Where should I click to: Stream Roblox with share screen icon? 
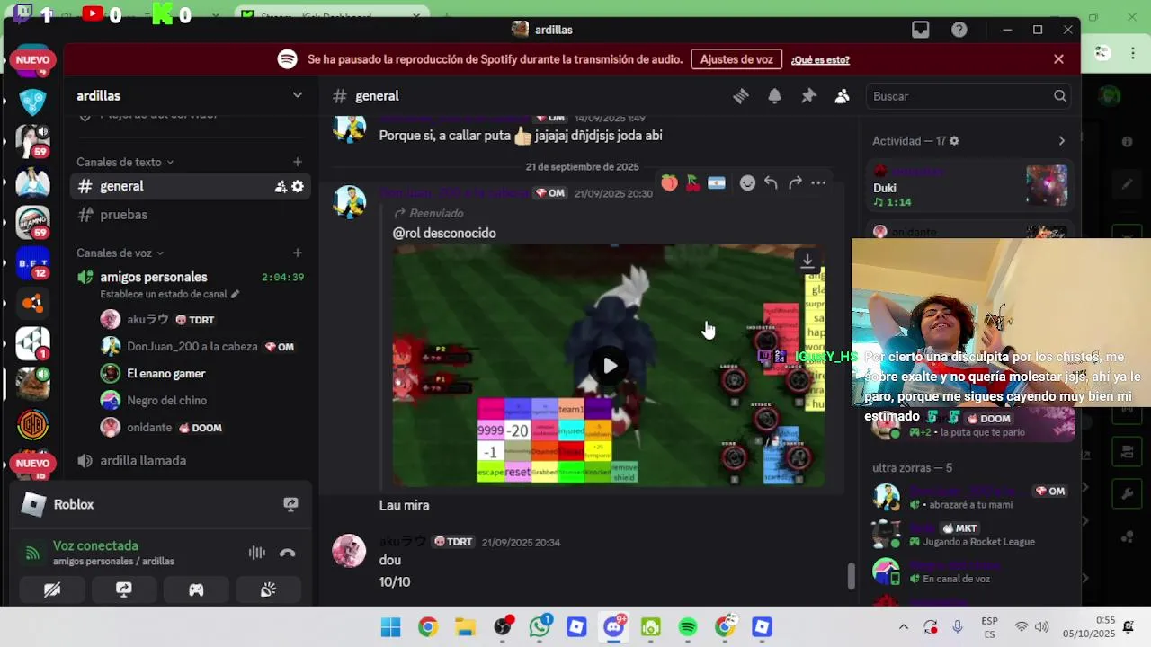pos(290,504)
